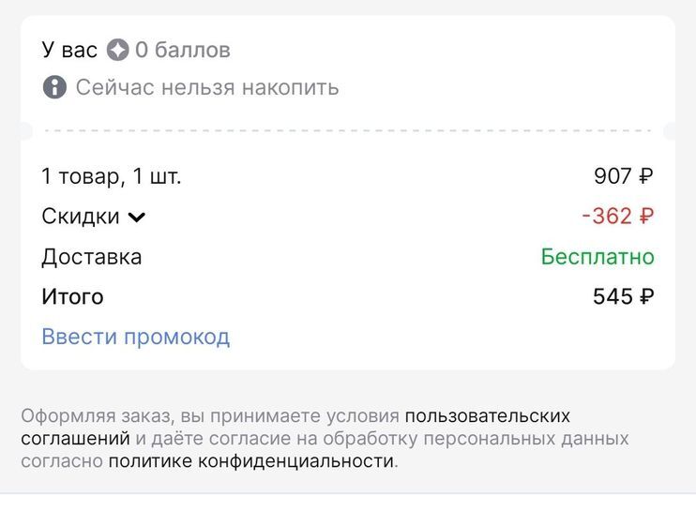This screenshot has width=696, height=511.
Task: Click the "Сейчас нельзя накопить" notice text
Action: (x=207, y=88)
